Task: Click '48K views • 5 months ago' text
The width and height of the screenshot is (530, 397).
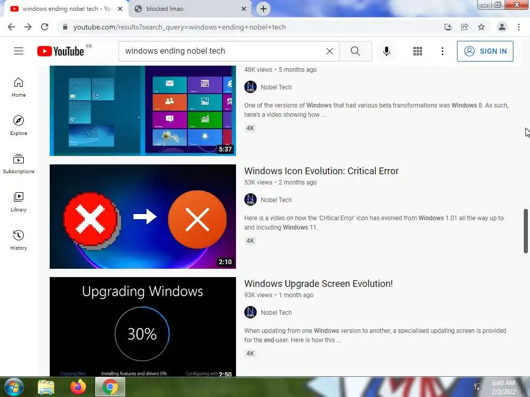Action: coord(281,70)
